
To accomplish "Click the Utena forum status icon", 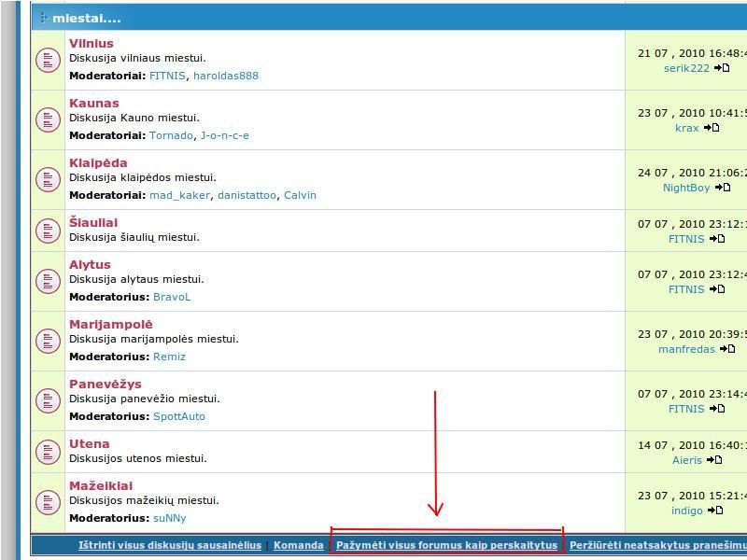I will pyautogui.click(x=48, y=452).
